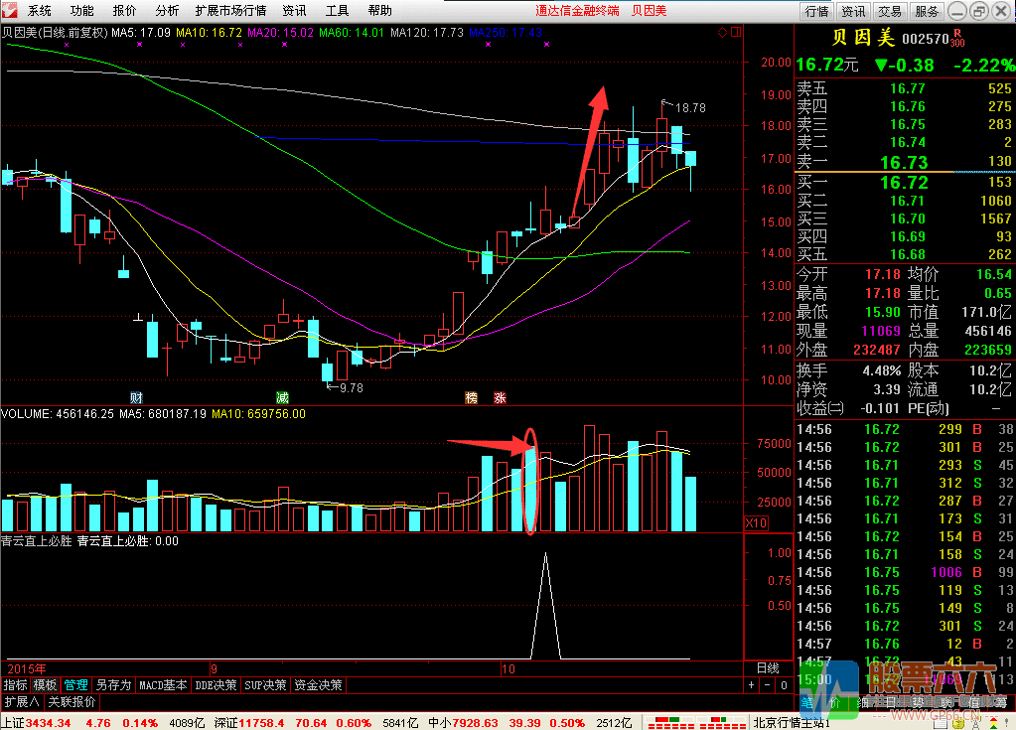Click the 14:56 trade row with volume 1006
Screen dimensions: 1016x730
[x=905, y=573]
